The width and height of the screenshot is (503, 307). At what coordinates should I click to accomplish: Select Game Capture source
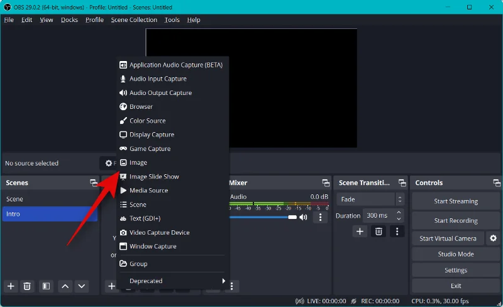coord(172,148)
